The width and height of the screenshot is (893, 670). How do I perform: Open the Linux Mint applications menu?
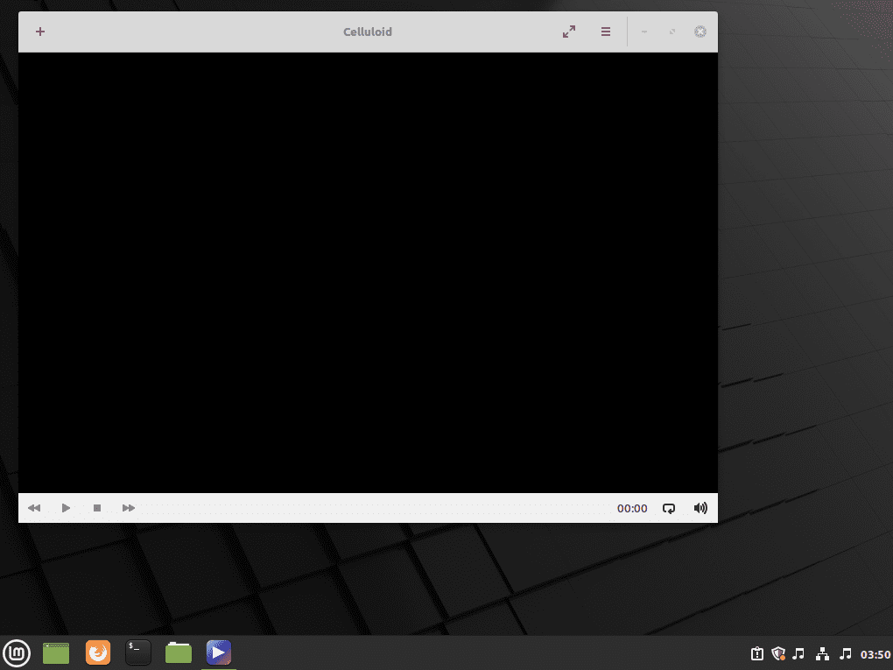(17, 652)
